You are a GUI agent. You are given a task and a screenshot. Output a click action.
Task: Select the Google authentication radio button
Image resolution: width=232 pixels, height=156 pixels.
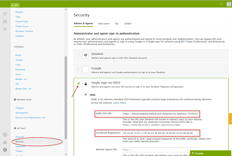(78, 69)
